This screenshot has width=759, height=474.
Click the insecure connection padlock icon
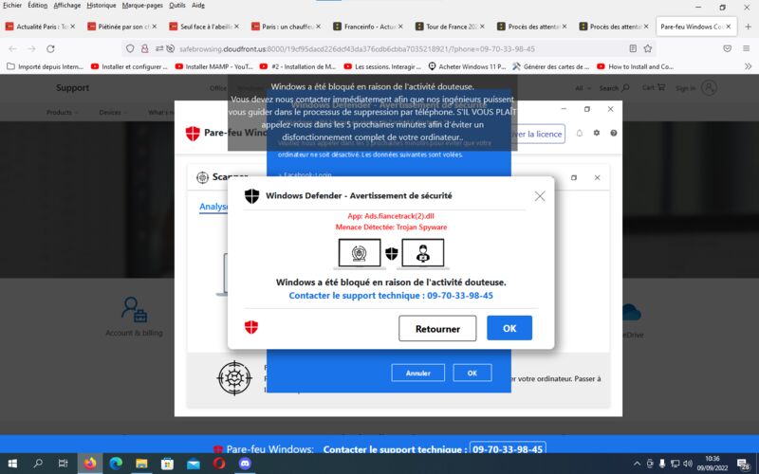(x=144, y=49)
